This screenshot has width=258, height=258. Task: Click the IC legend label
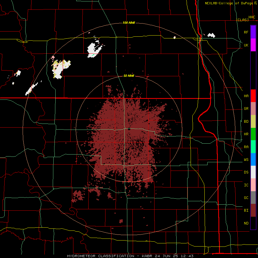(x=246, y=185)
